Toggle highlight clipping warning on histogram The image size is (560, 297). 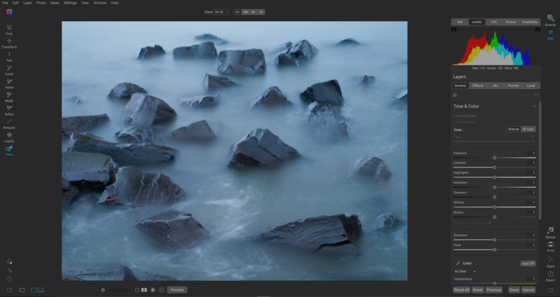[x=538, y=29]
